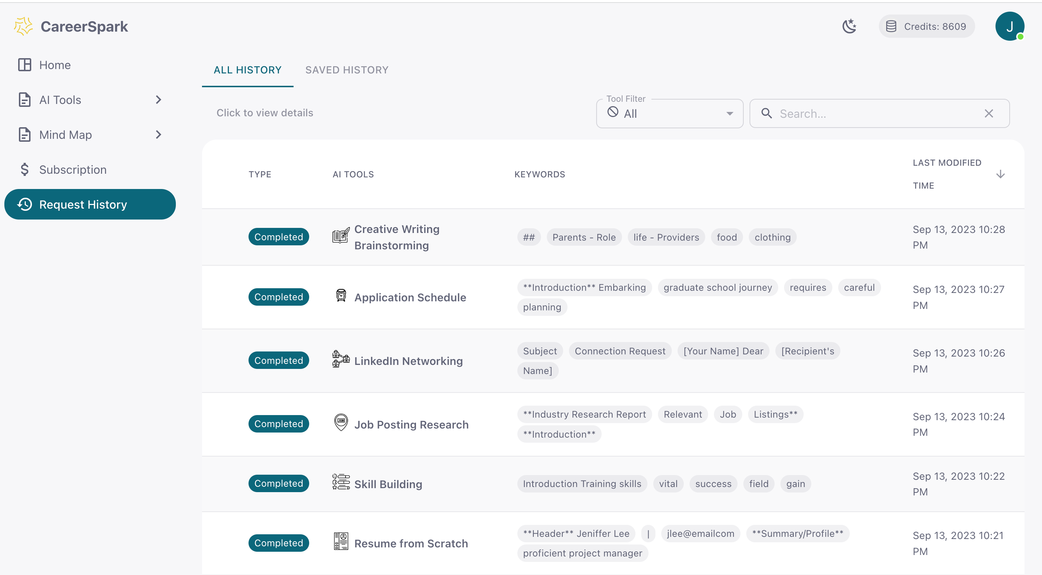This screenshot has height=575, width=1042.
Task: Focus the Search input field
Action: click(x=874, y=114)
